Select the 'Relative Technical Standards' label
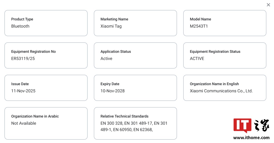The image size is (274, 143). click(x=124, y=116)
